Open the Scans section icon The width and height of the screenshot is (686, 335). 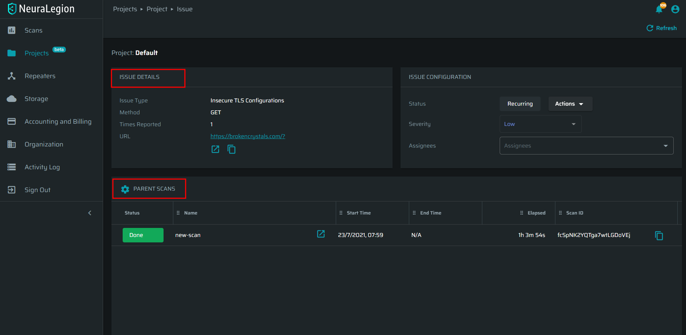(x=12, y=30)
